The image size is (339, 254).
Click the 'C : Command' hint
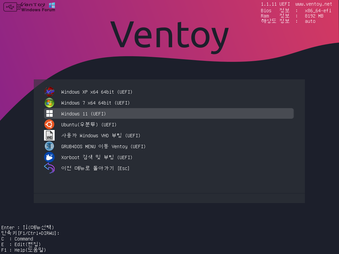[17, 239]
